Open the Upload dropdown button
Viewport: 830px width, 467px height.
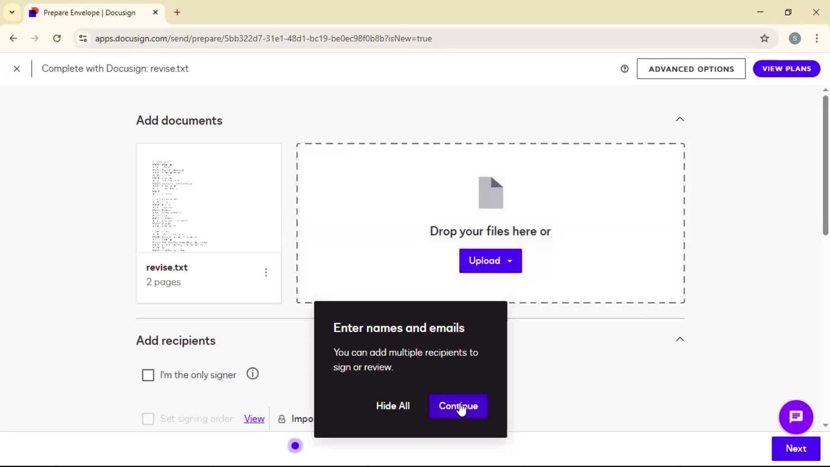(490, 261)
